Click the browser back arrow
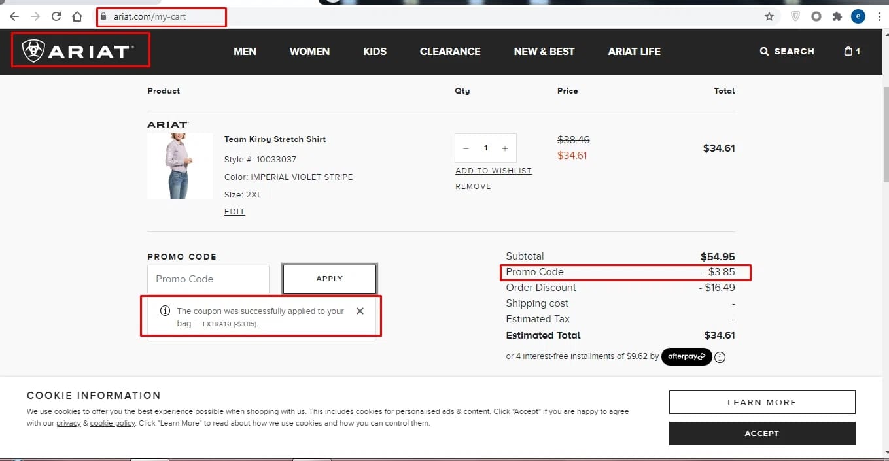This screenshot has width=889, height=461. (x=14, y=16)
